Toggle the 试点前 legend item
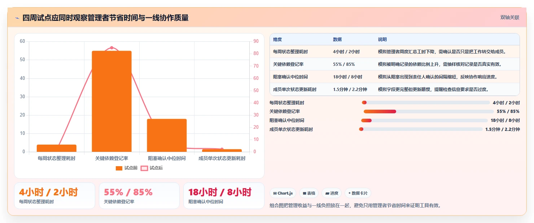The image size is (534, 223). coord(127,168)
